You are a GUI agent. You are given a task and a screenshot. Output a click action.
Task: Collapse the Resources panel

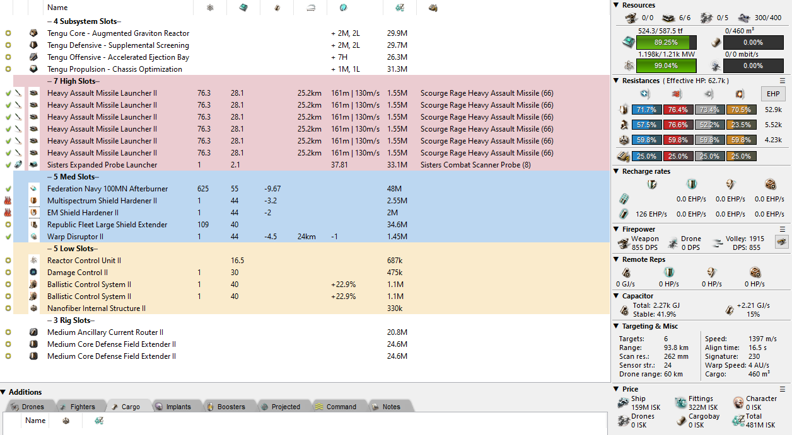point(617,5)
